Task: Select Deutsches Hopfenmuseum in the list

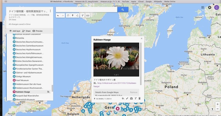Action: tap(28, 50)
